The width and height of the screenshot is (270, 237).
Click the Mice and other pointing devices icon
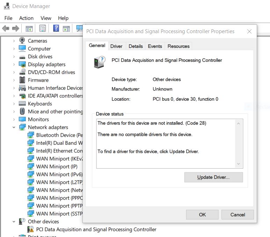click(22, 111)
